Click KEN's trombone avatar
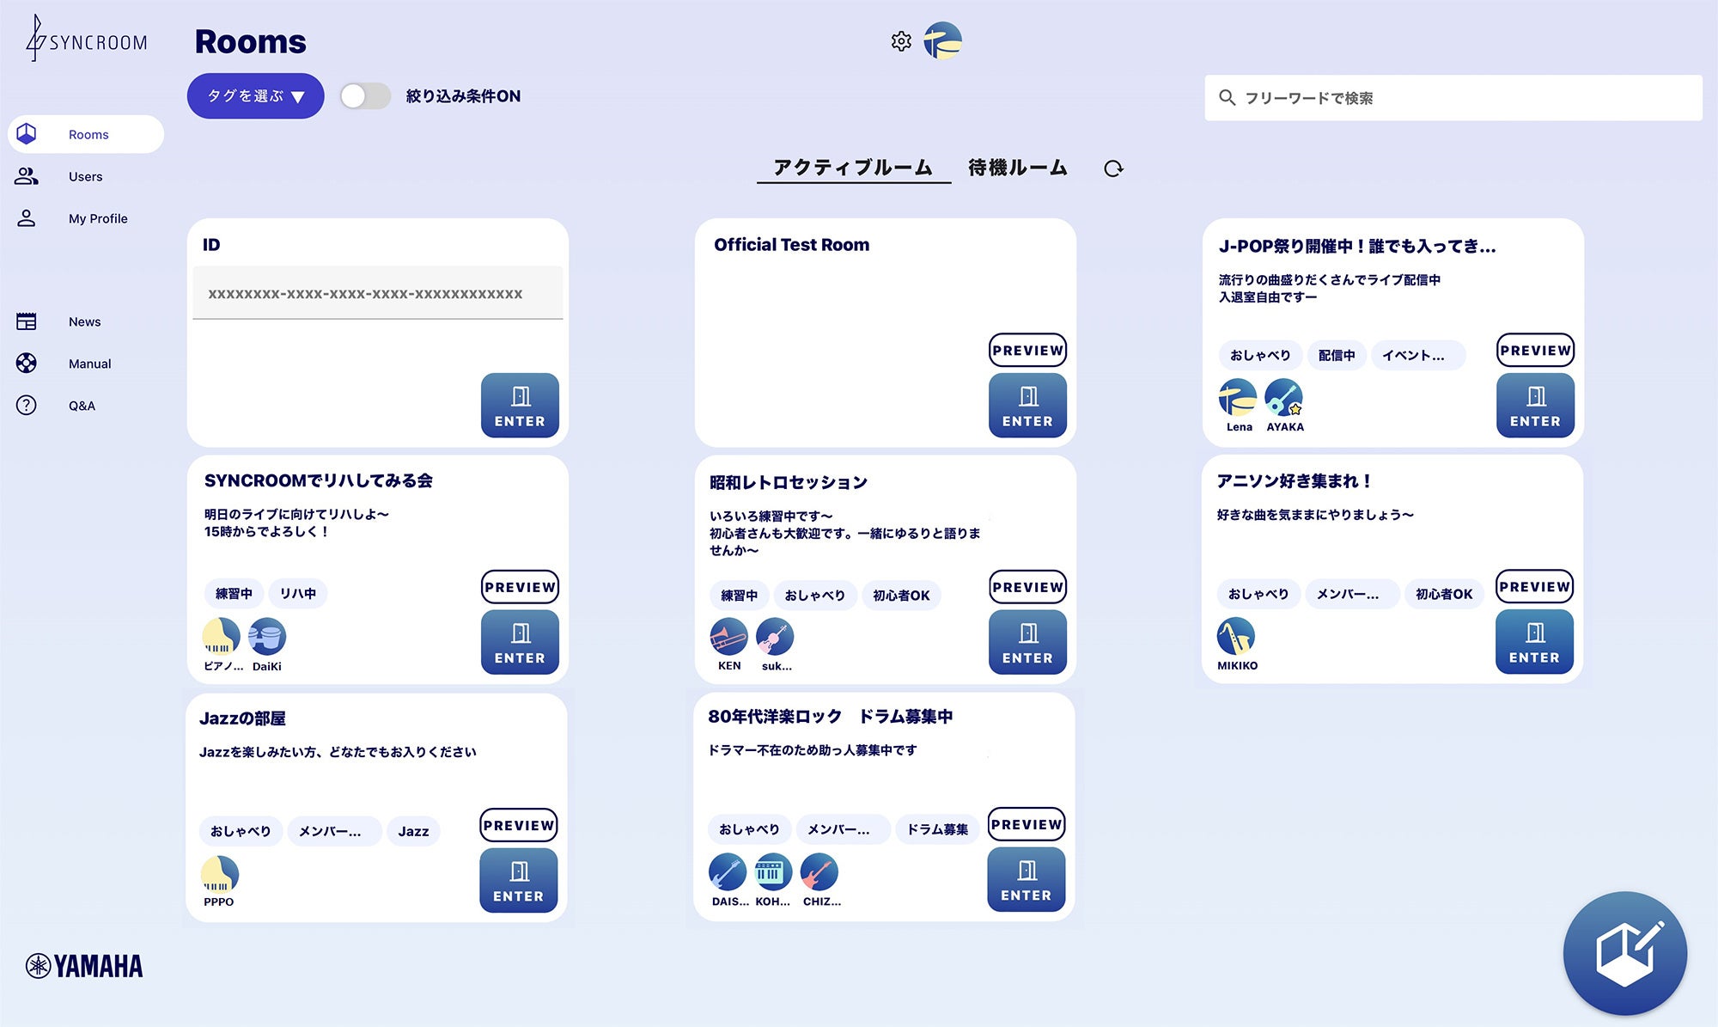The width and height of the screenshot is (1718, 1027). click(x=728, y=637)
